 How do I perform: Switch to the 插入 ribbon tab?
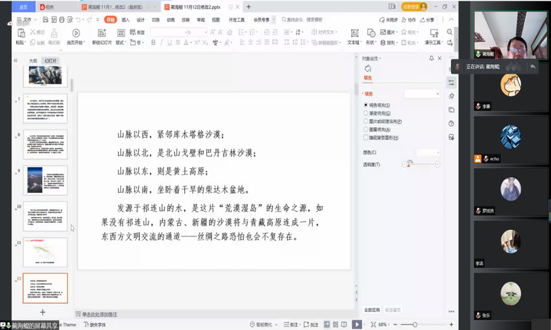pyautogui.click(x=126, y=20)
